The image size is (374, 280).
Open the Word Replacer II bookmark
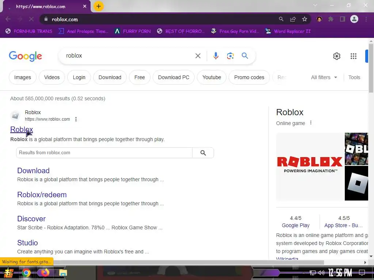[288, 31]
